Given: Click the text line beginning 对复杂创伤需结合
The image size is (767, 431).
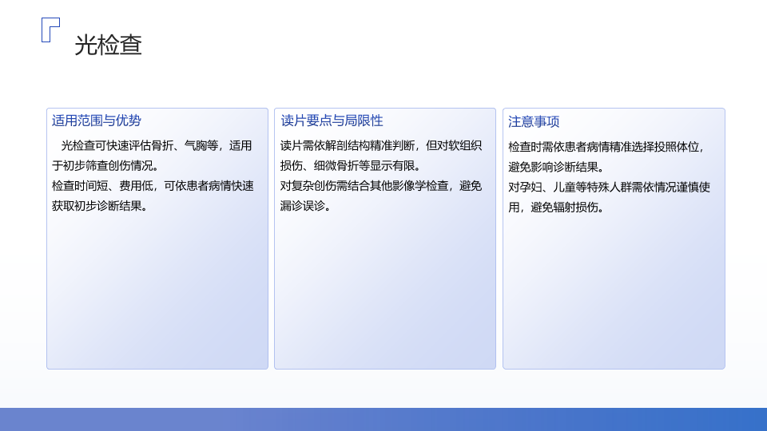Looking at the screenshot, I should click(380, 185).
